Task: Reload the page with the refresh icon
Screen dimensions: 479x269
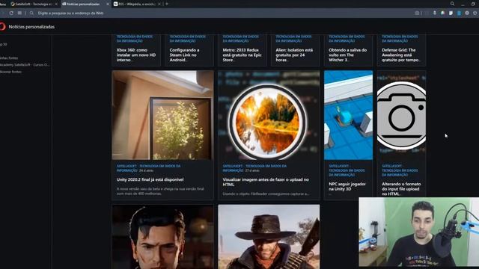Action: tap(11, 13)
